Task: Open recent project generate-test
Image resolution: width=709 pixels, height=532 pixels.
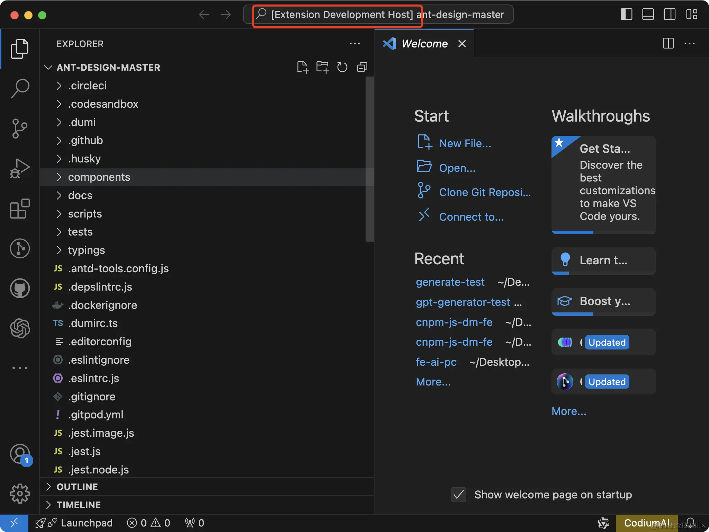Action: [450, 282]
